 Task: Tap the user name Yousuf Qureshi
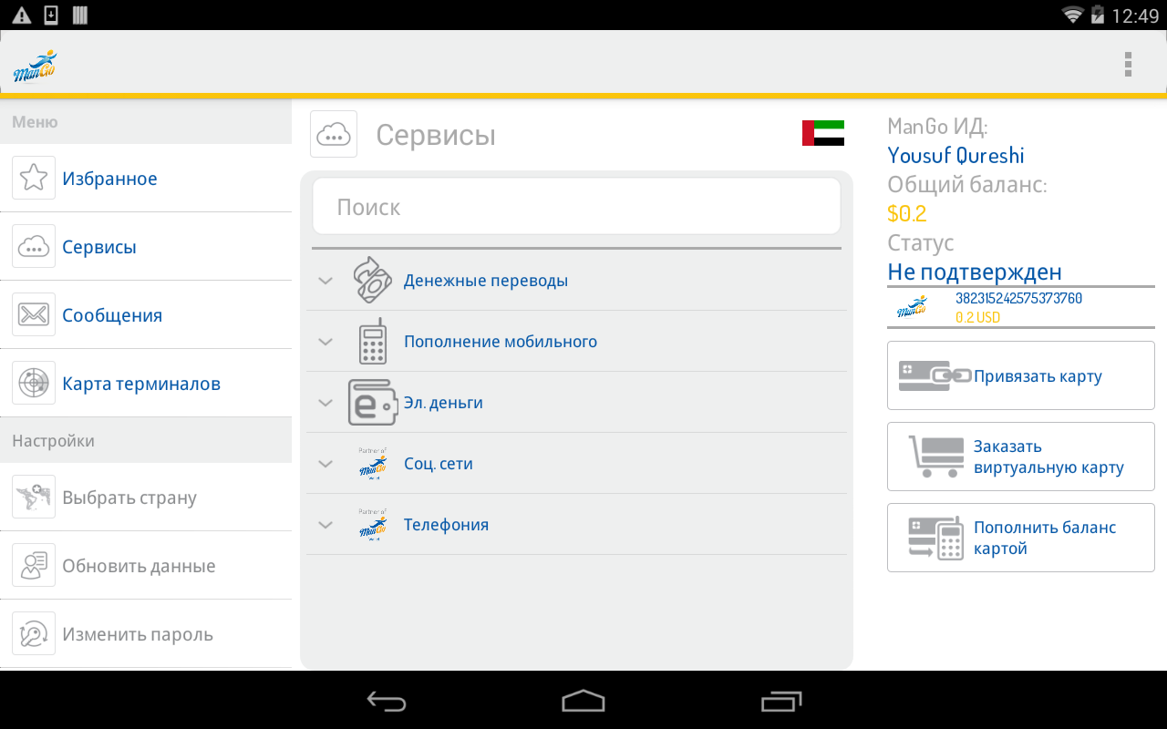[956, 156]
